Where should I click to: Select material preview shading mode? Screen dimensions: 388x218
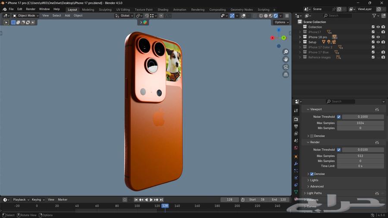271,16
